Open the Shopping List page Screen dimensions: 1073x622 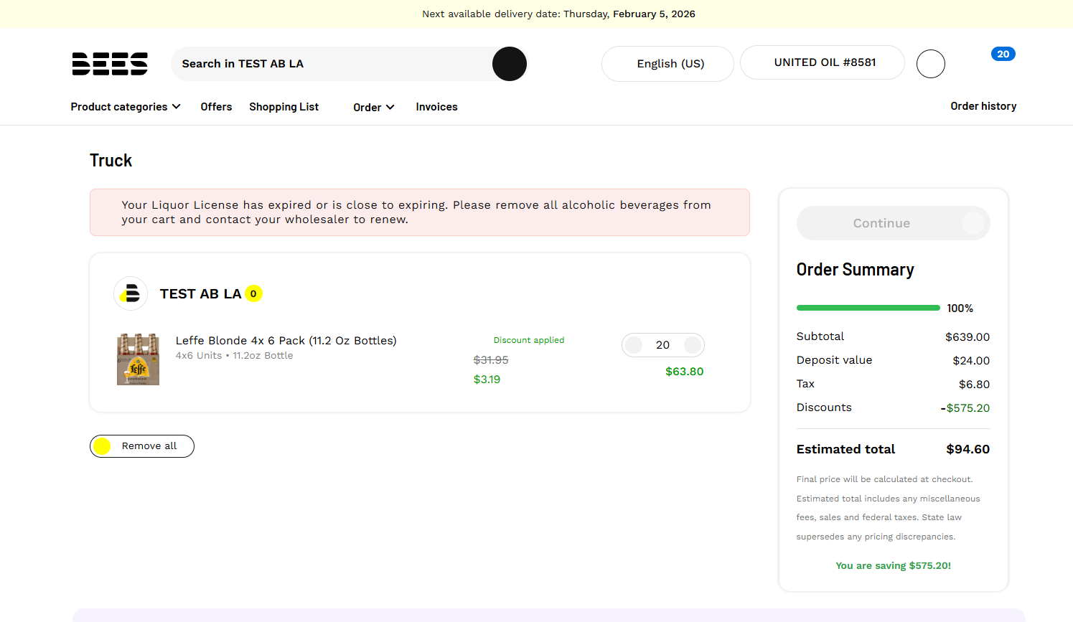click(284, 107)
